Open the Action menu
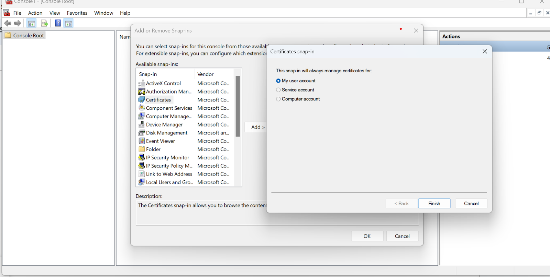The height and width of the screenshot is (277, 550). pyautogui.click(x=35, y=13)
